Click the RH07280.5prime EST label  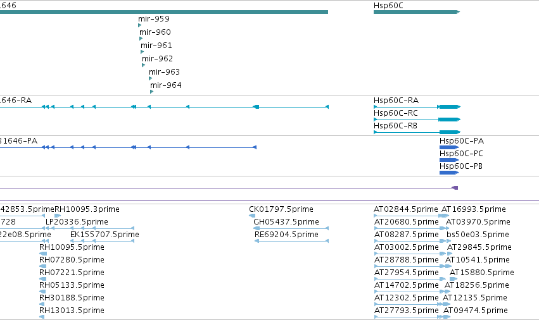coord(72,260)
